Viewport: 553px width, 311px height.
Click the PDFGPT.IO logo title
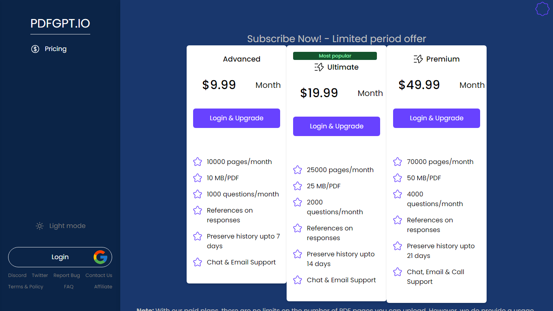(x=60, y=24)
